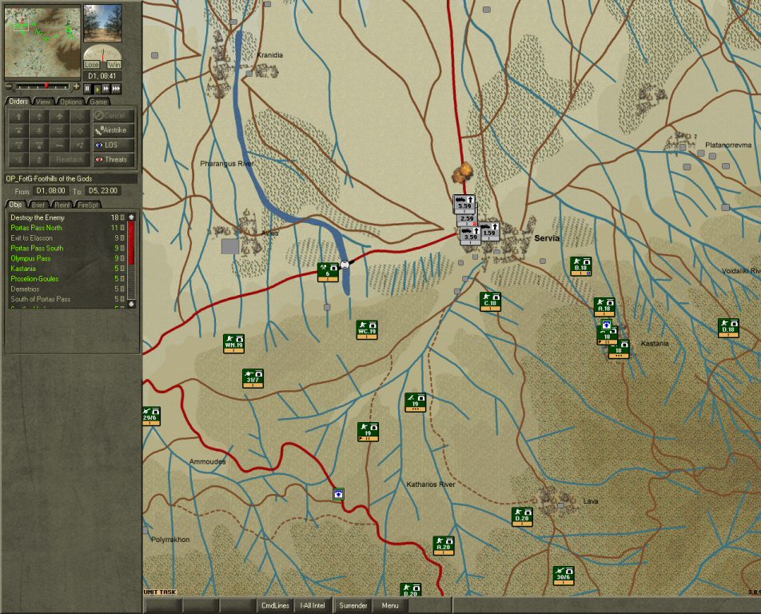
Task: Select the D.20 unit counter near Lava
Action: [x=522, y=516]
